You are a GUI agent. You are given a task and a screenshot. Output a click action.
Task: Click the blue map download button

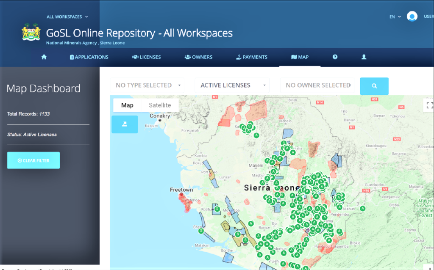tap(125, 124)
